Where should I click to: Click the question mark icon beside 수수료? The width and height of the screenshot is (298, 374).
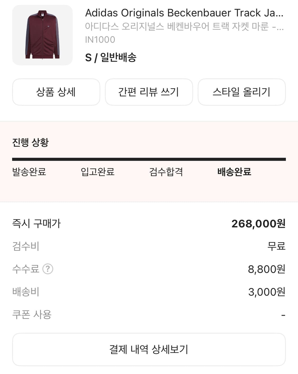click(x=48, y=269)
